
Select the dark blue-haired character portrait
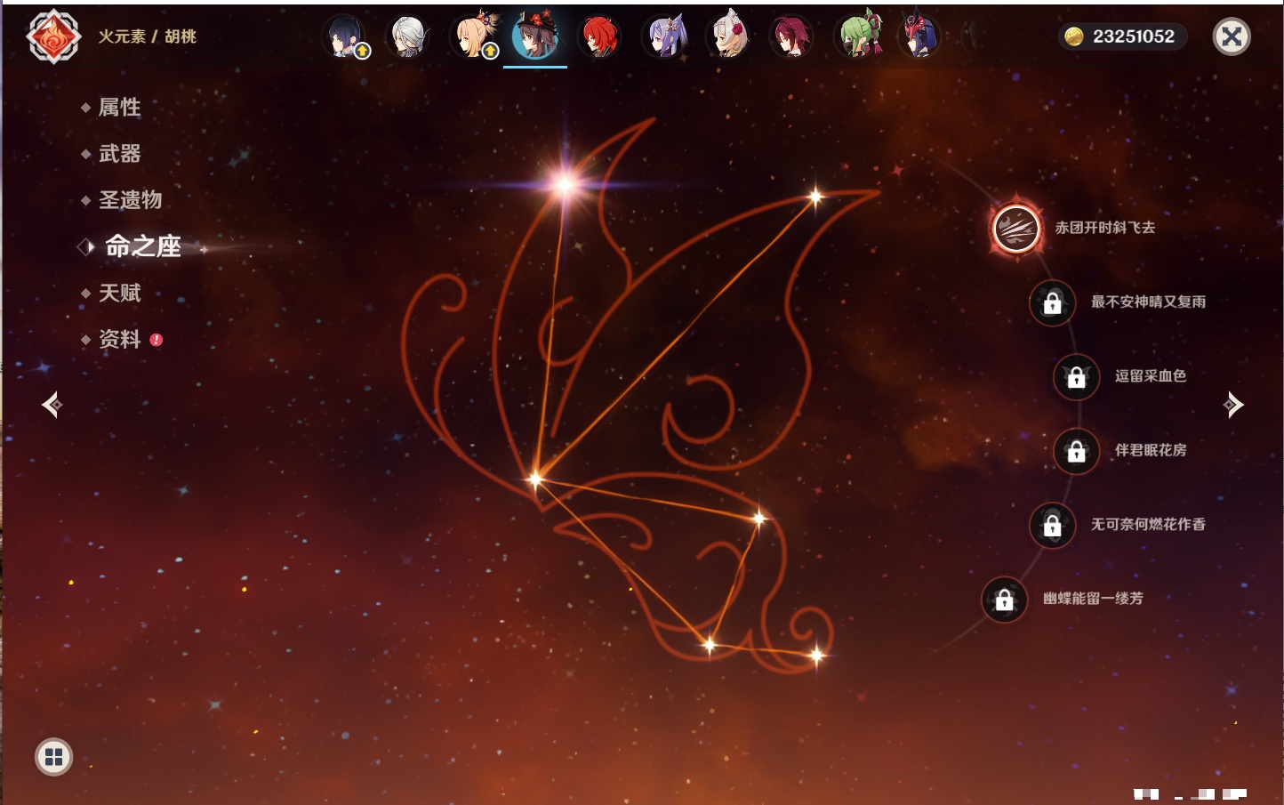345,36
